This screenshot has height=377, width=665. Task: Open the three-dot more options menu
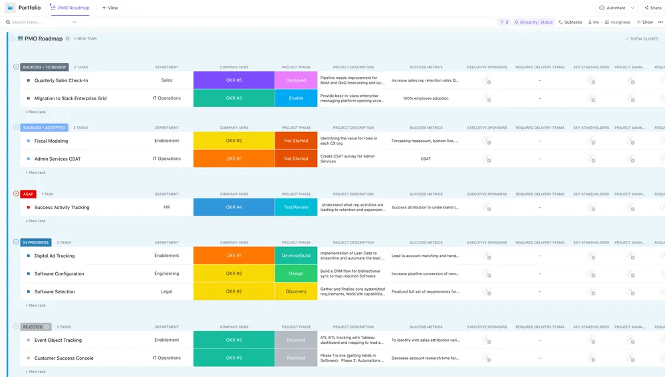pos(660,22)
